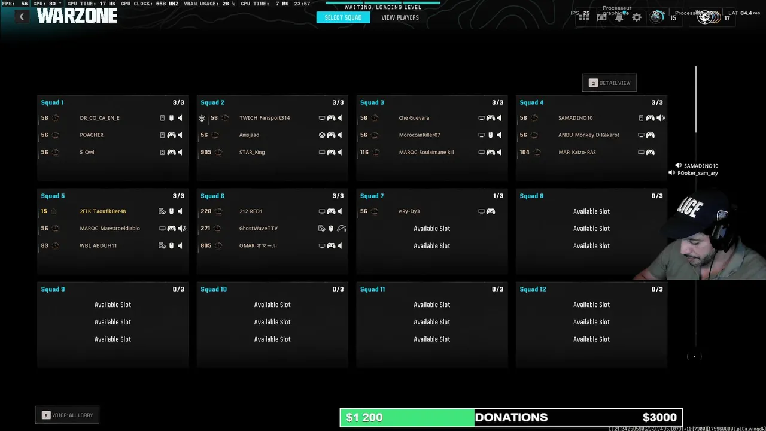766x431 pixels.
Task: Click the controller icon on 212 RED1's row
Action: coord(331,211)
